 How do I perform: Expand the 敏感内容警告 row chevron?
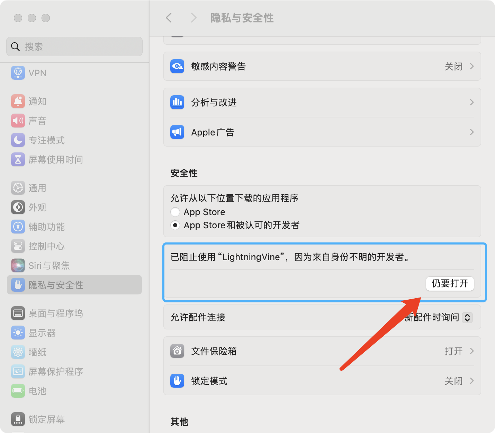tap(471, 66)
